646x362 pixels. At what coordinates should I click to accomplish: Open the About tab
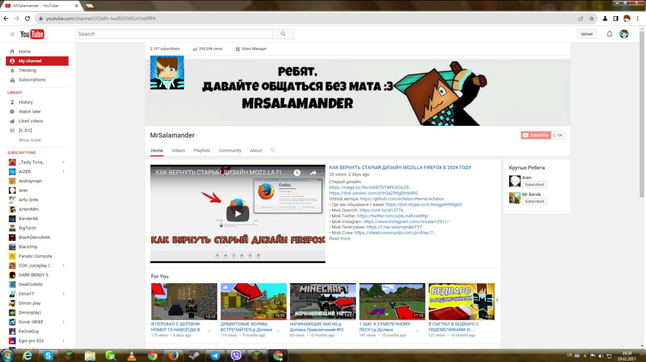pos(256,151)
